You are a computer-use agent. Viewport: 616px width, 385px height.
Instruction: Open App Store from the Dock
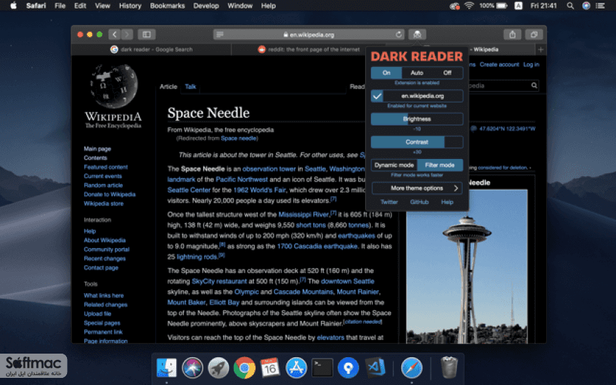[x=296, y=368]
